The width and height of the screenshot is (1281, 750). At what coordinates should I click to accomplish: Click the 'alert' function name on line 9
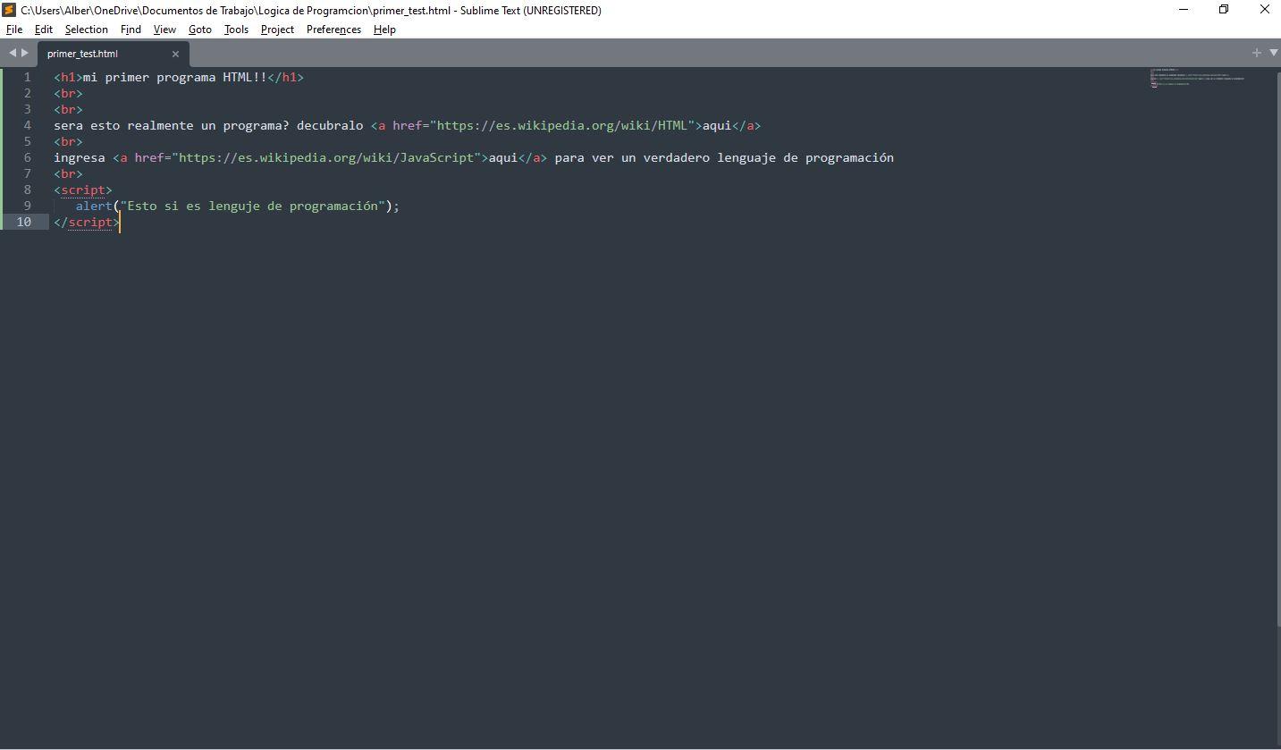pos(94,206)
